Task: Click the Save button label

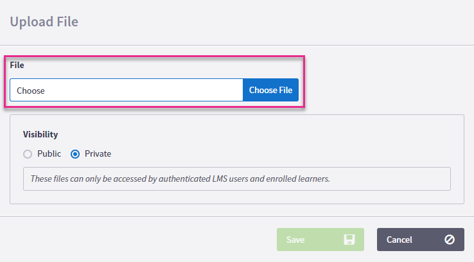Action: pyautogui.click(x=295, y=240)
